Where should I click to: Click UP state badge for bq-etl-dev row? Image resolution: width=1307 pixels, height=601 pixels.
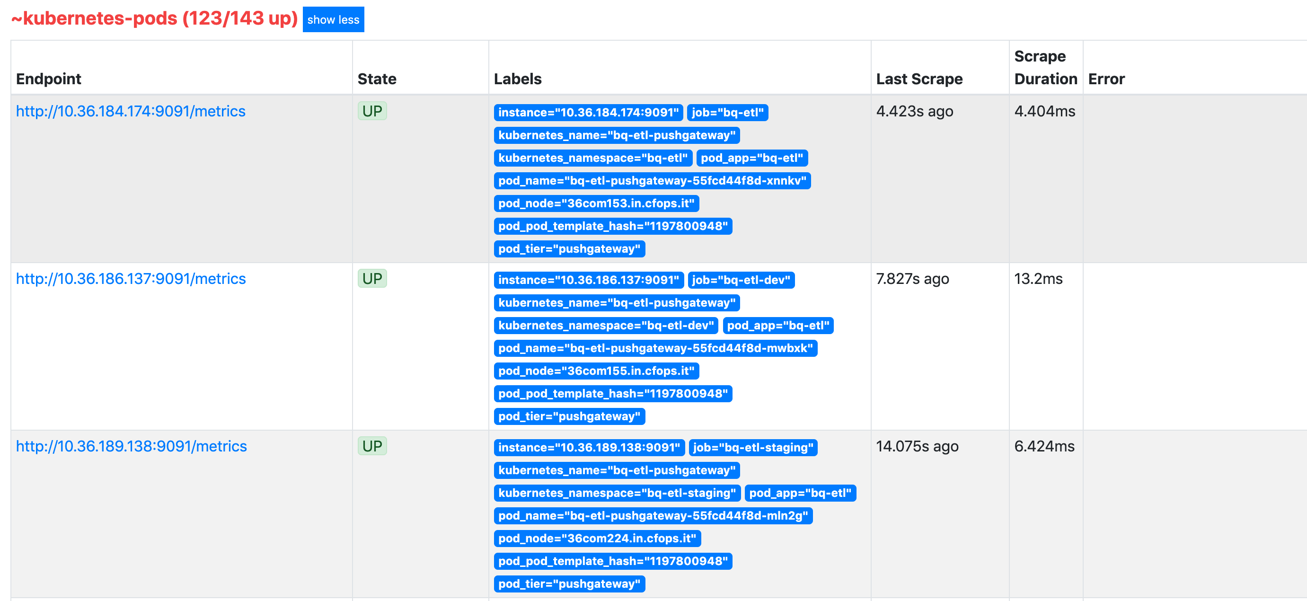pos(372,279)
